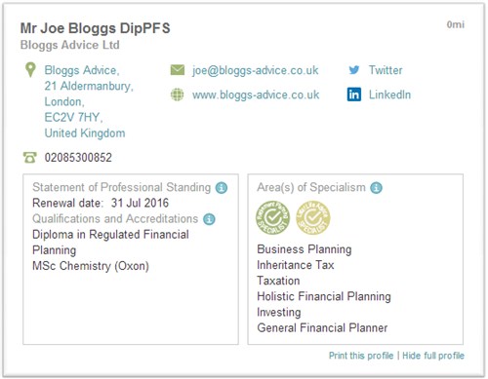The height and width of the screenshot is (379, 488).
Task: Click the 21 Aldermanbury address link
Action: 89,86
